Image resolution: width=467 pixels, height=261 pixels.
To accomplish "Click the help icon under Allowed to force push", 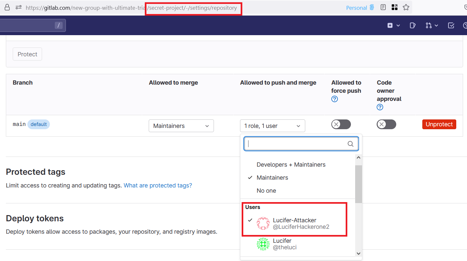I will [x=334, y=99].
